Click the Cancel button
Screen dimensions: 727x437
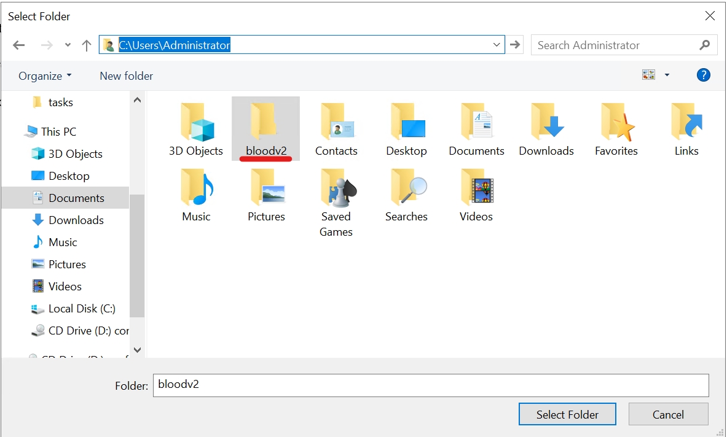[x=668, y=414]
